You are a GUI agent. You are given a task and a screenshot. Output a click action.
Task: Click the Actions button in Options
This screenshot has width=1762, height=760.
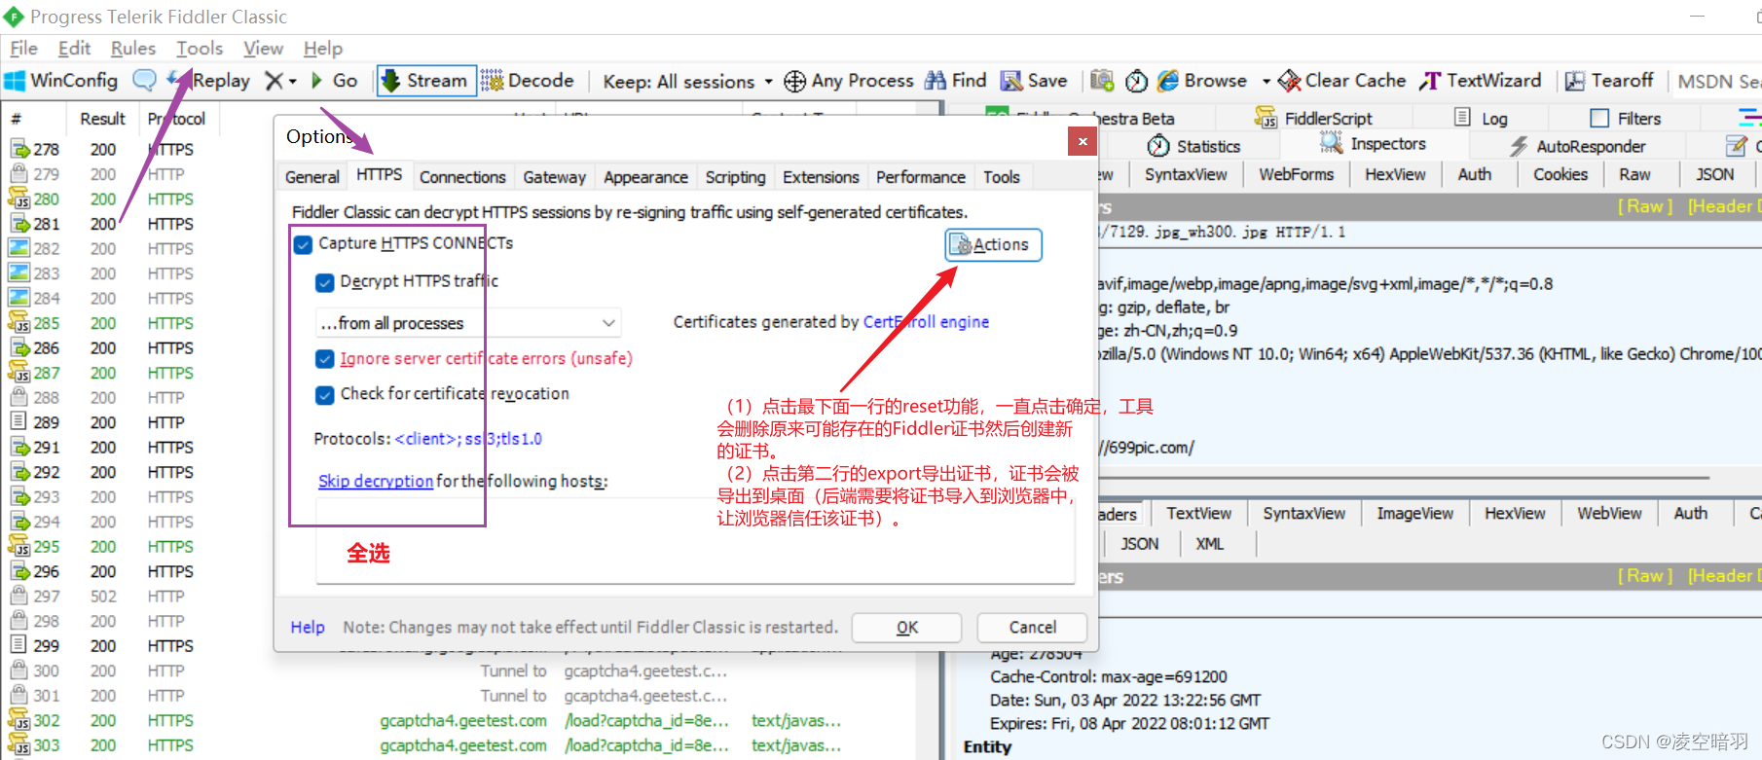pyautogui.click(x=994, y=245)
